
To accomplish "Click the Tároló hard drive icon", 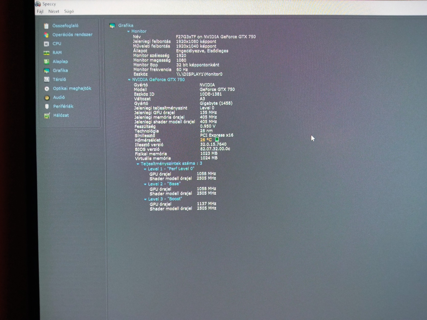I will tap(47, 80).
